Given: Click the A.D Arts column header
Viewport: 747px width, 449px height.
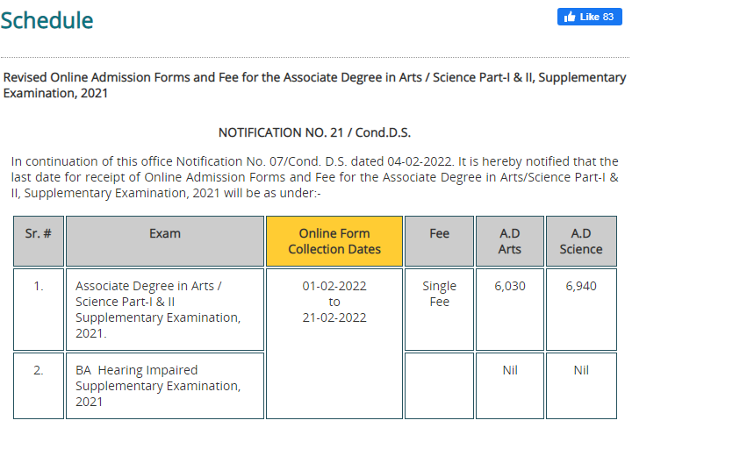Looking at the screenshot, I should pos(510,241).
